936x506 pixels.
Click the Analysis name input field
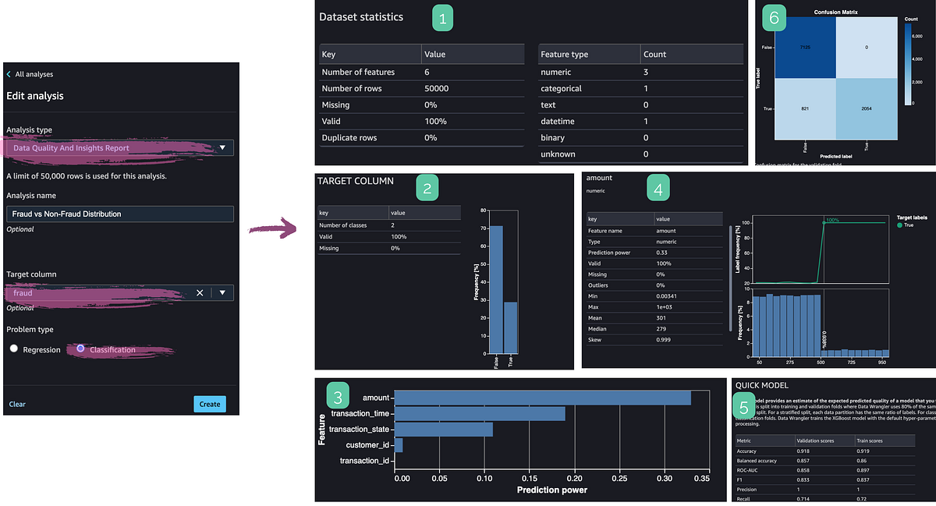pyautogui.click(x=119, y=213)
